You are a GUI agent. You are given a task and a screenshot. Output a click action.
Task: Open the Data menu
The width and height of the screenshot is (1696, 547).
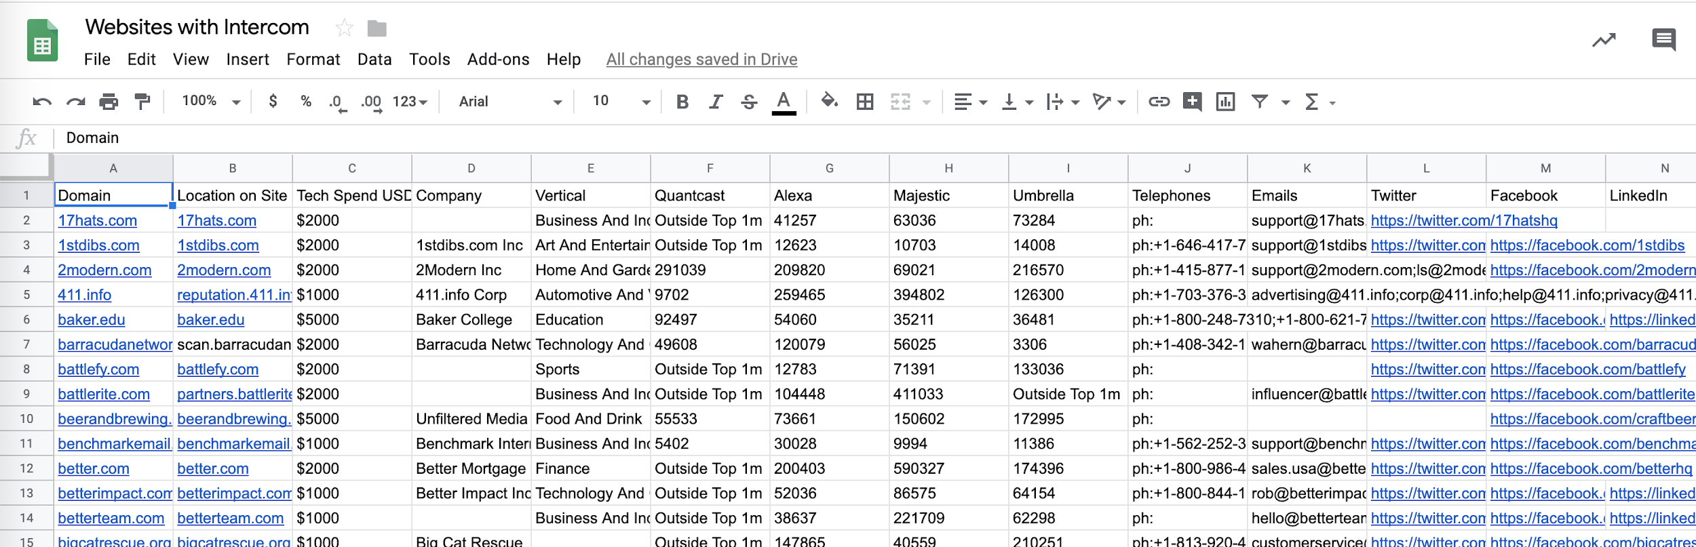(x=374, y=60)
